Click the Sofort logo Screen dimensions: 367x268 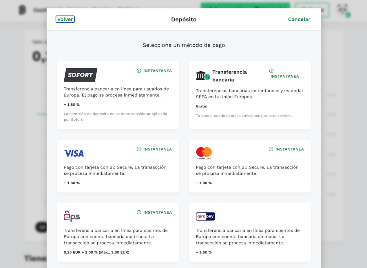click(x=81, y=75)
